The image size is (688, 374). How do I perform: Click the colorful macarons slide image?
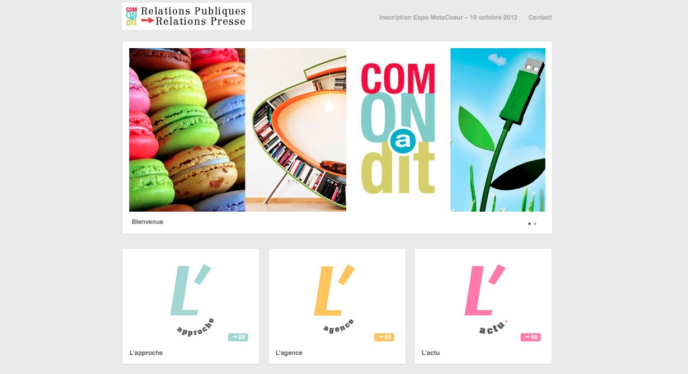[x=187, y=130]
